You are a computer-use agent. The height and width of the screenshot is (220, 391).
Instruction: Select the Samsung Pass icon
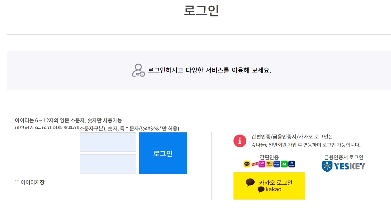coord(277,164)
